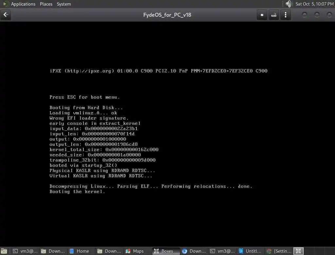Click the Boxes icon after [Settin...
Image resolution: width=335 pixels, height=255 pixels.
(298, 251)
